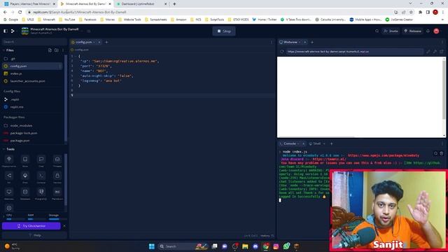Click Try Ghostwriter button

tap(31, 226)
